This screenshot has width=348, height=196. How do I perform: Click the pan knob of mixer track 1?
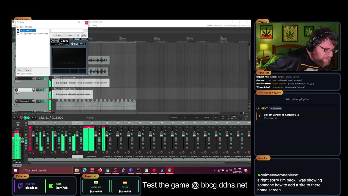pyautogui.click(x=33, y=123)
